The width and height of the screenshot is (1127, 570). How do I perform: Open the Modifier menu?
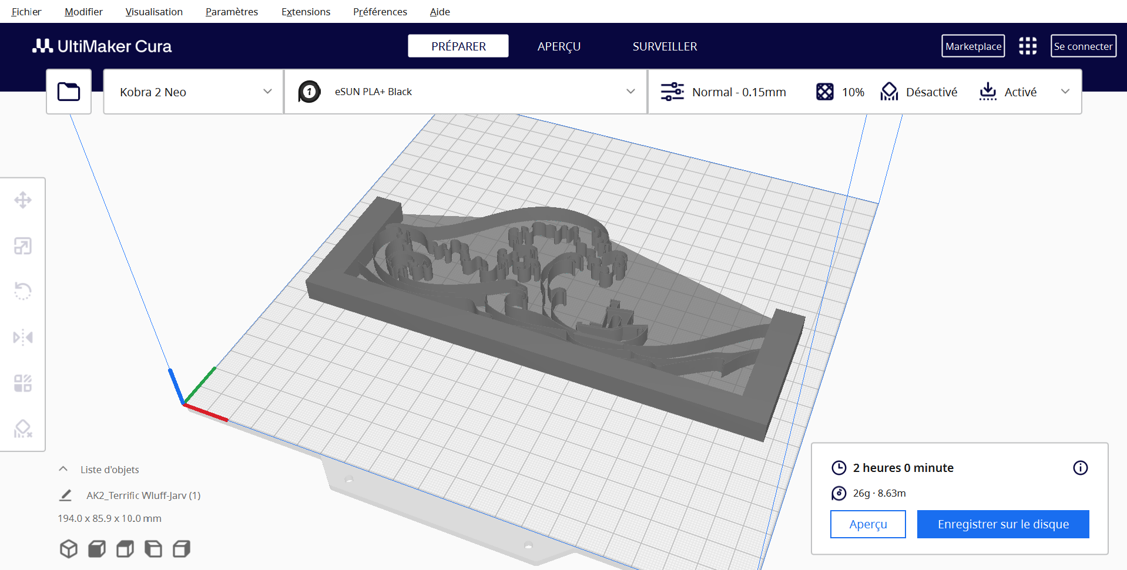pyautogui.click(x=83, y=12)
